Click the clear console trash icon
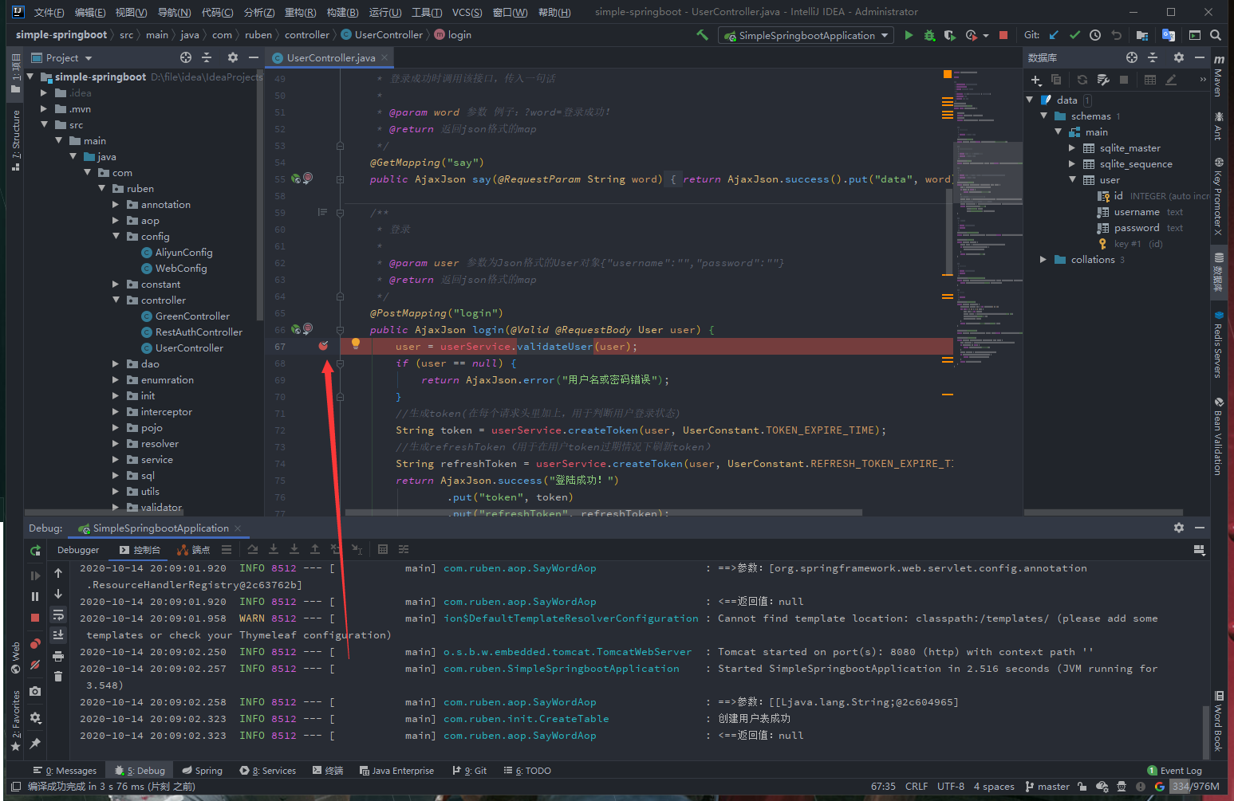This screenshot has width=1234, height=801. pos(58,676)
